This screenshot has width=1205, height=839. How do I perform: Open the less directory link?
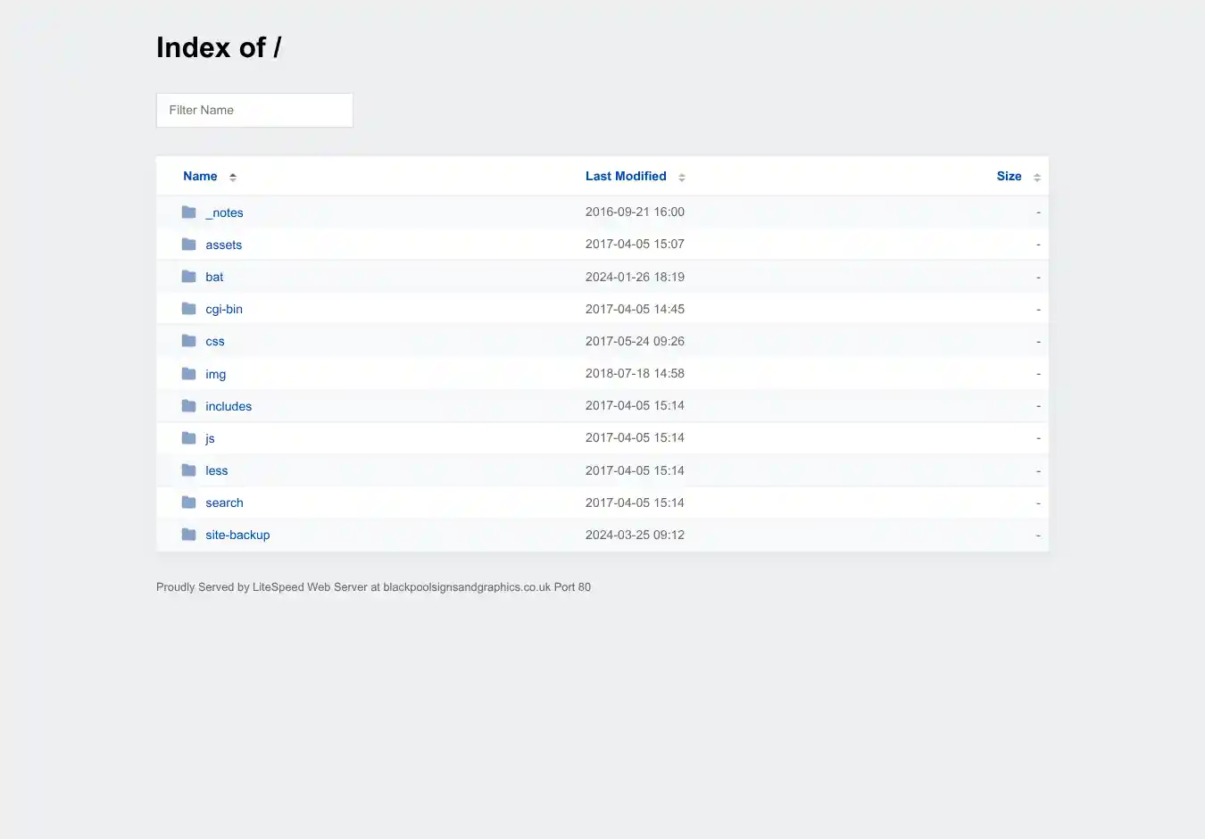(x=217, y=470)
